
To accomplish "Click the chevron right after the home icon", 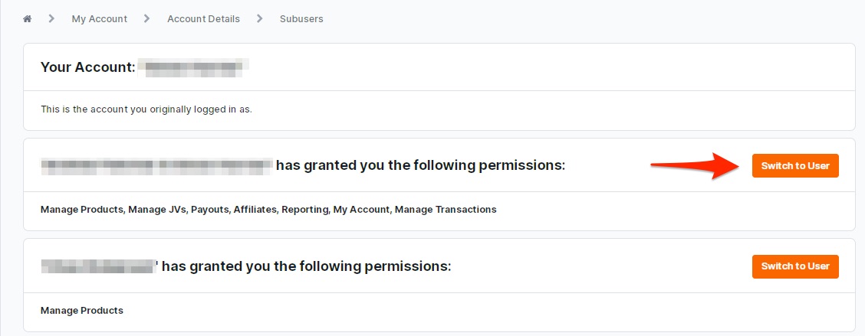I will coord(51,18).
